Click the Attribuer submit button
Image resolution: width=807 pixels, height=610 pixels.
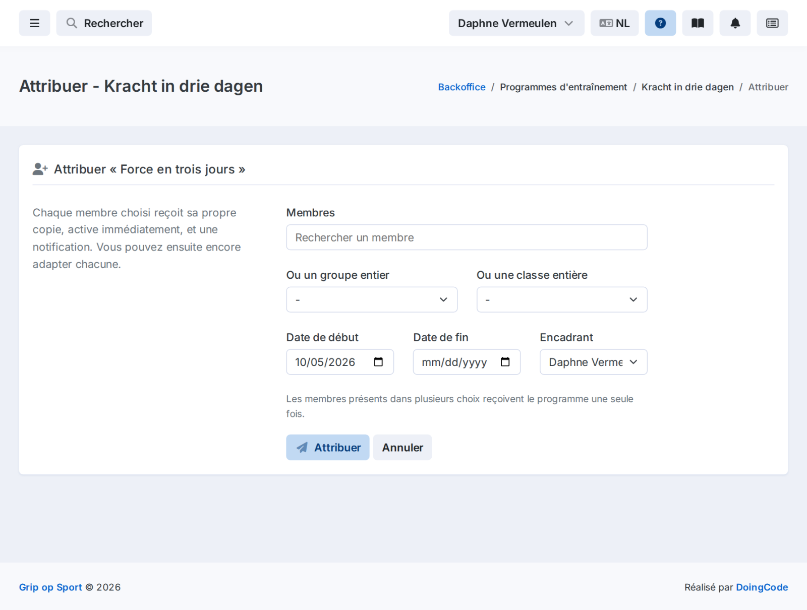point(328,447)
